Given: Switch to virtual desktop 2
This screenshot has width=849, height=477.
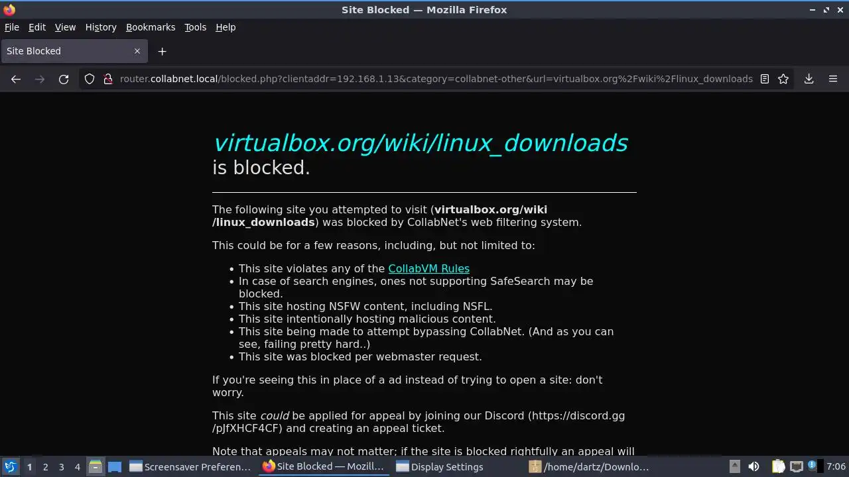Looking at the screenshot, I should coord(45,466).
